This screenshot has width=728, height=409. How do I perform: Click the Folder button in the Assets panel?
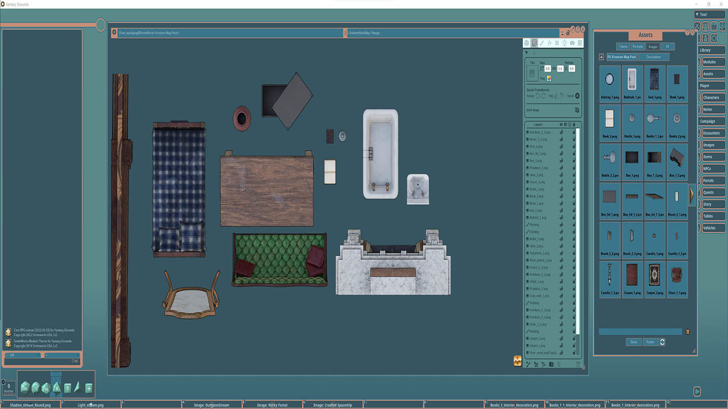[x=650, y=342]
